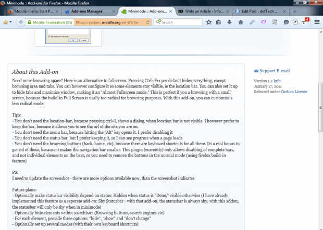Close the Add-ons Manager tab
Viewport: 323px width, 230px height.
(114, 11)
